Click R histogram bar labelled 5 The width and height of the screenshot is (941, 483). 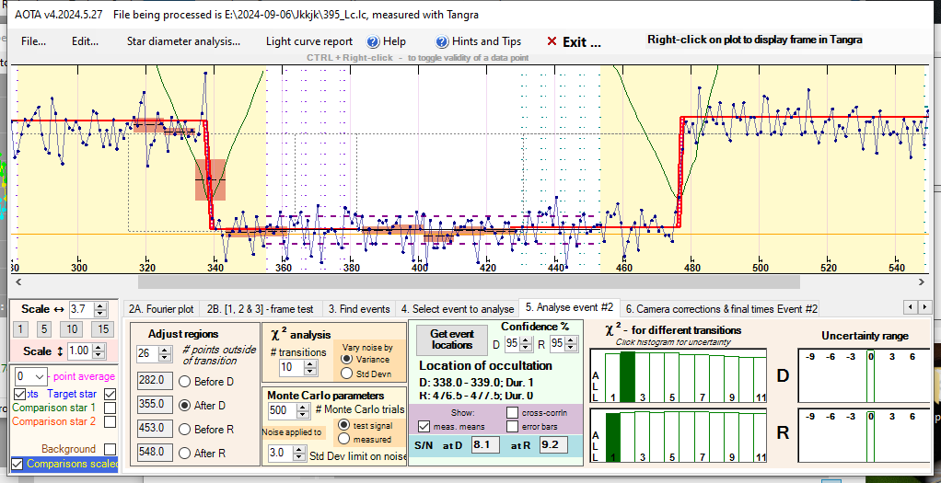click(672, 436)
